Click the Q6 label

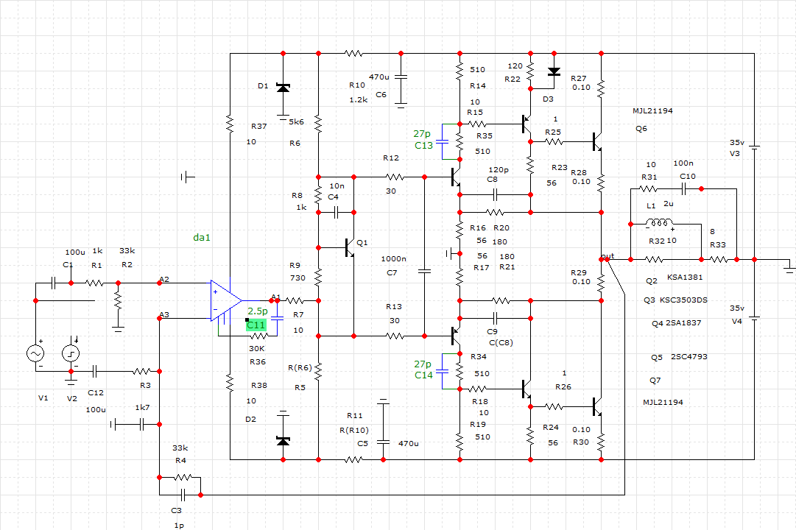641,129
